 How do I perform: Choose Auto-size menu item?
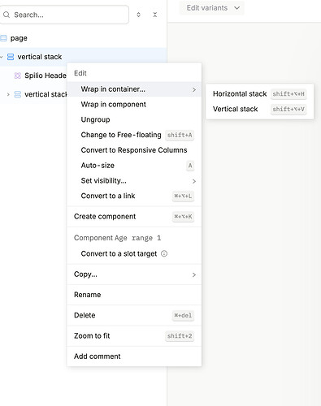134,166
